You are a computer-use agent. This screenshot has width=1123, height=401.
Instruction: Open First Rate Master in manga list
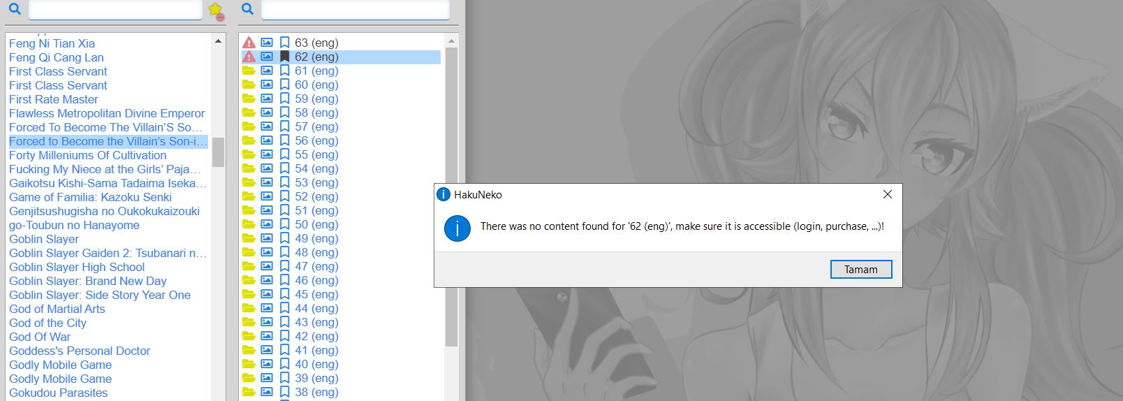[54, 99]
